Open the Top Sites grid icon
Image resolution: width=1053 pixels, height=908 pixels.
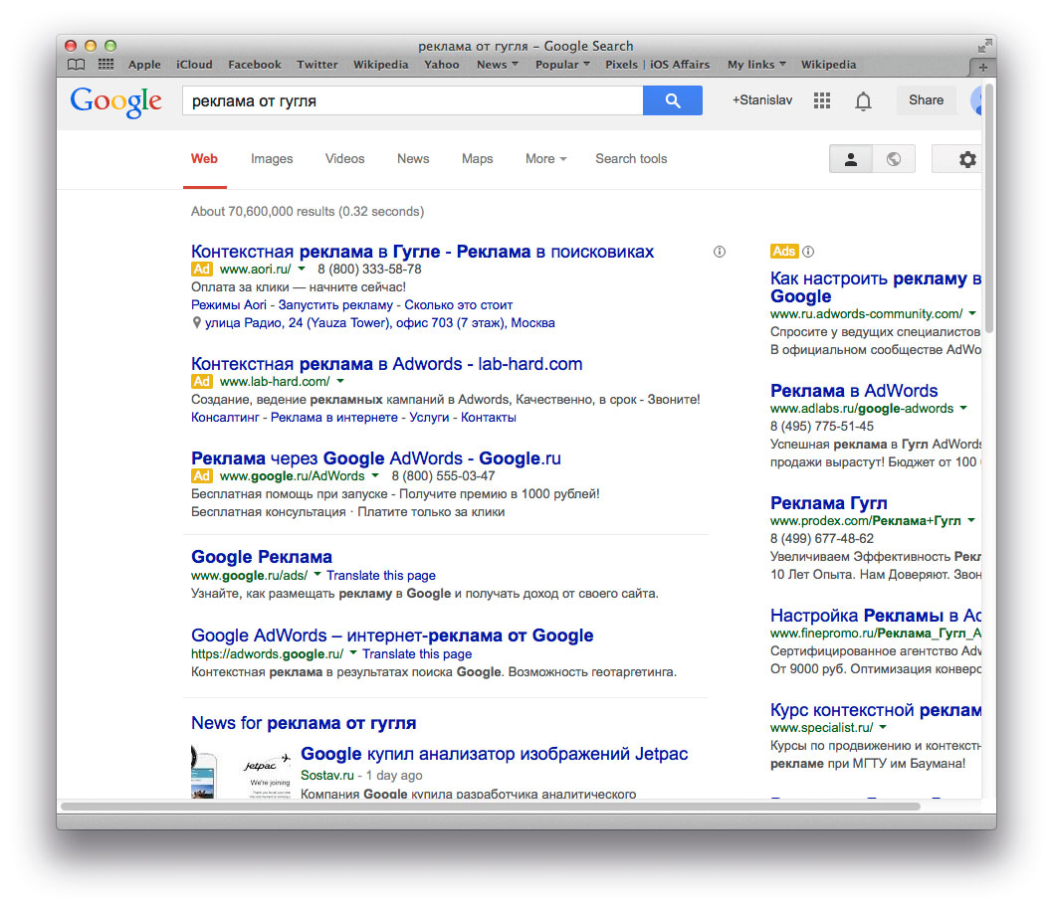coord(105,65)
